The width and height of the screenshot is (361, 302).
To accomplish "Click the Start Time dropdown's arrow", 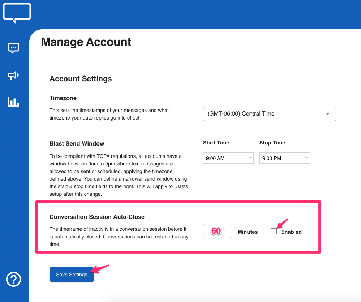I will coord(250,158).
